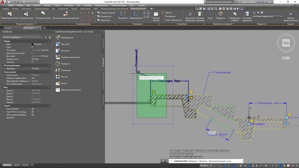Screen dimensions: 299x168
Task: Open the Authoring Palettes (Палитры вариаций) icon
Action: tap(200, 14)
